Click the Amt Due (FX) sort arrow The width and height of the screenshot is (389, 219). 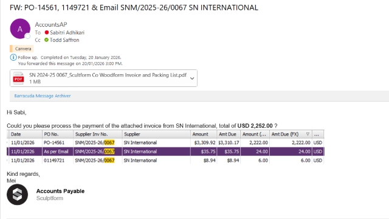[308, 134]
